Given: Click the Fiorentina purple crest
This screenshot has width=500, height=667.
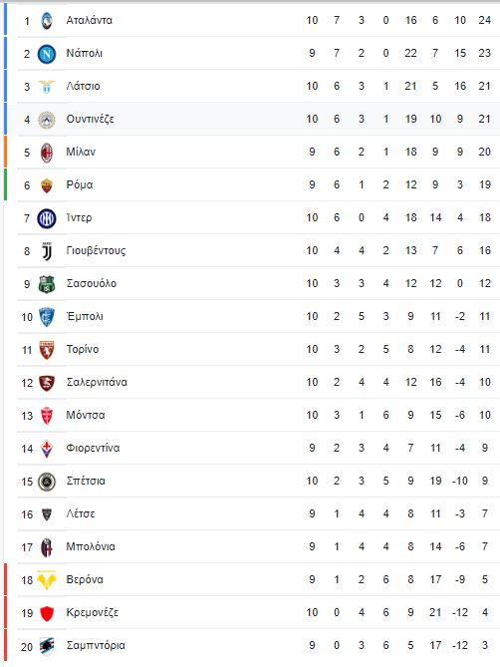Looking at the screenshot, I should coord(47,449).
